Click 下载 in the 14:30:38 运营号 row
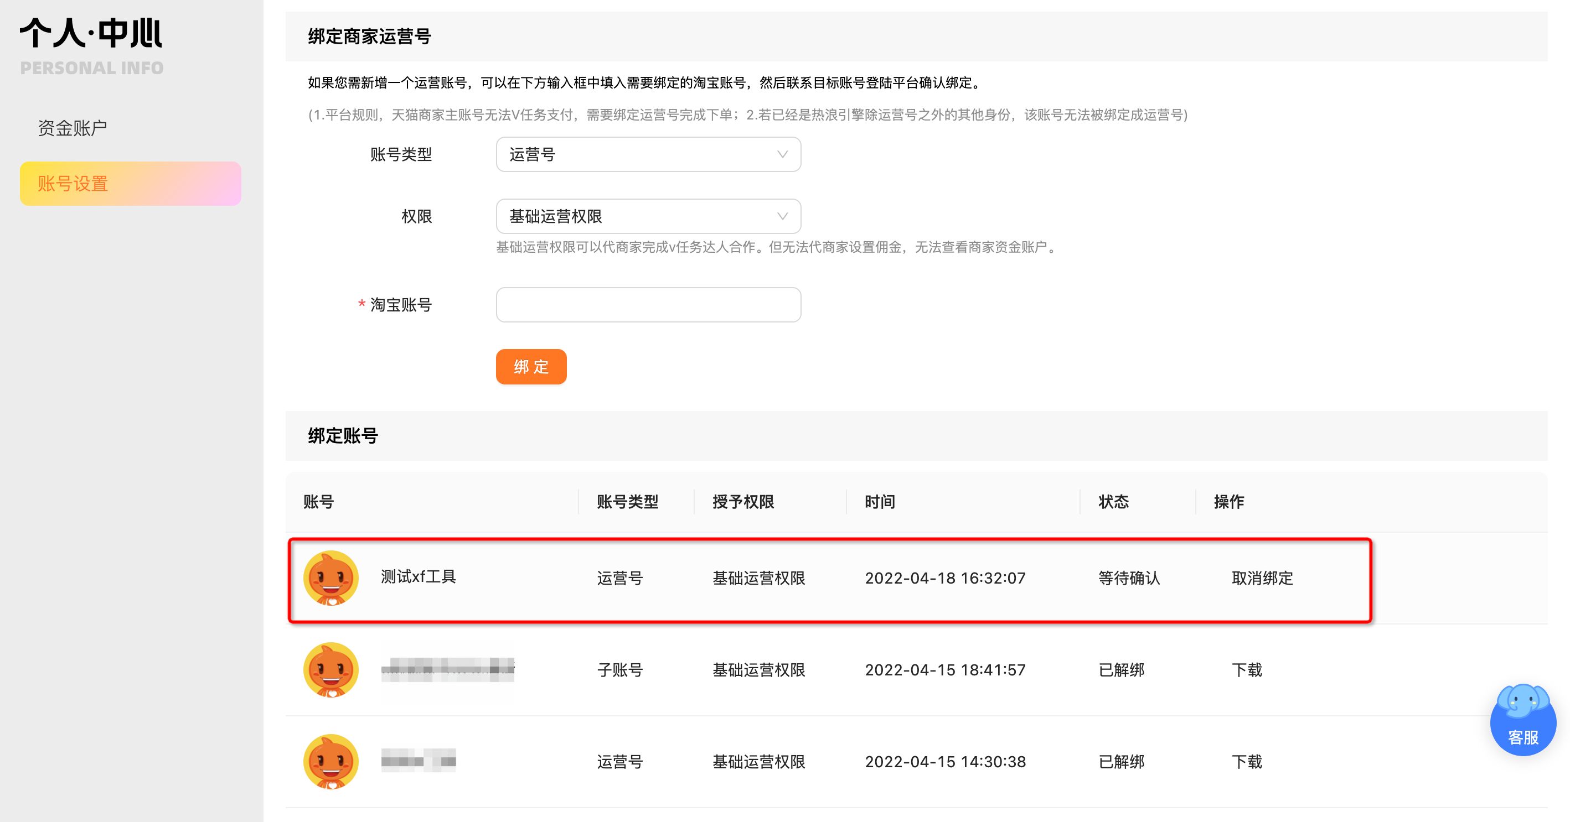 click(1247, 762)
